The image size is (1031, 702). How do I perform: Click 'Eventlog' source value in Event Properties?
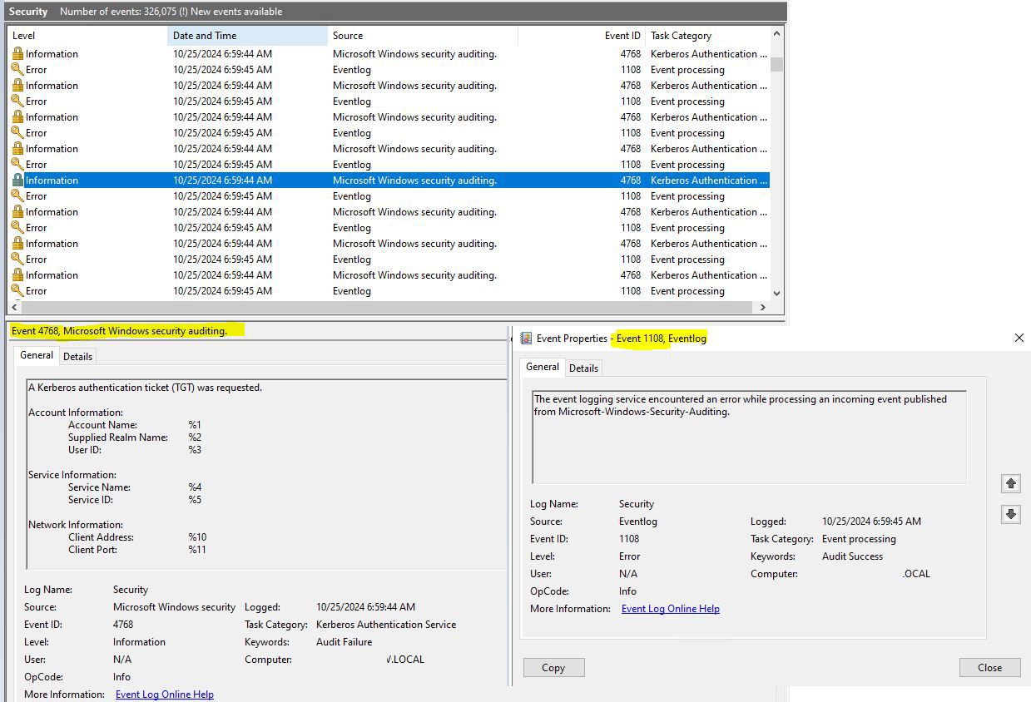[x=638, y=522]
